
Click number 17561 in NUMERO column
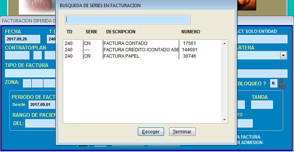[189, 43]
